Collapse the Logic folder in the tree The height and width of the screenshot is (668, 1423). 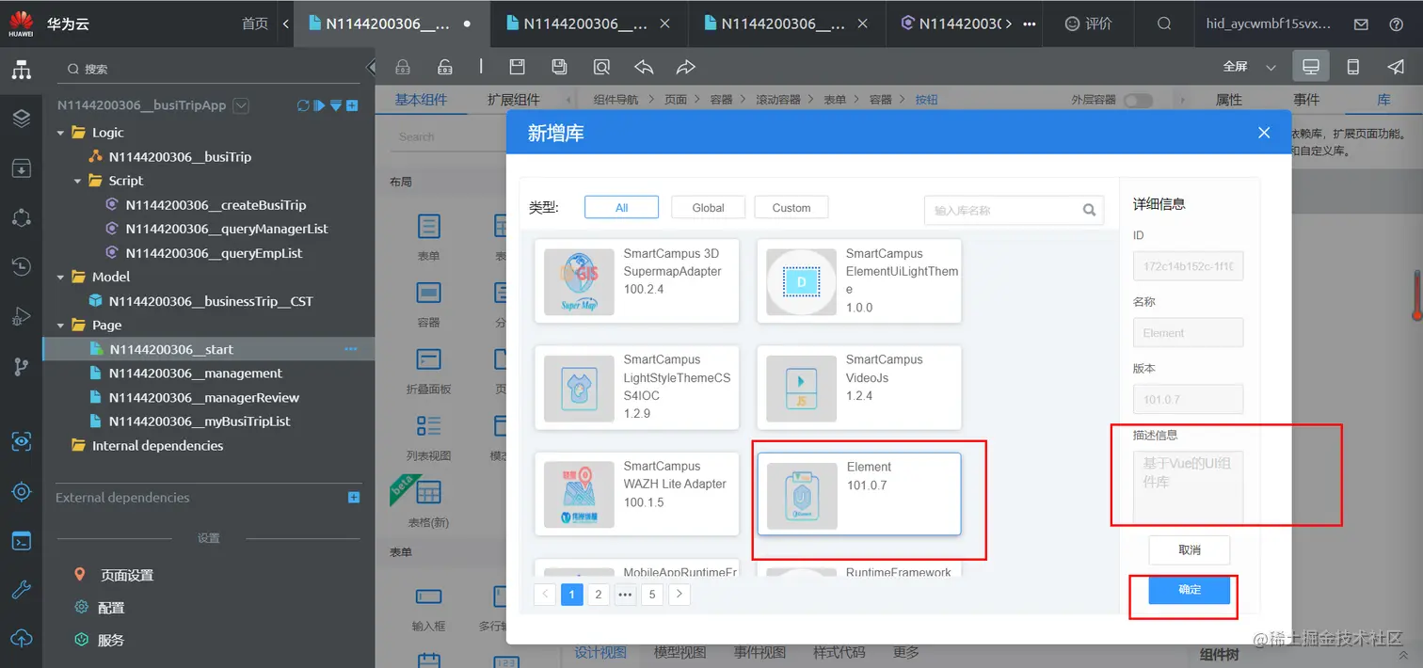coord(60,132)
